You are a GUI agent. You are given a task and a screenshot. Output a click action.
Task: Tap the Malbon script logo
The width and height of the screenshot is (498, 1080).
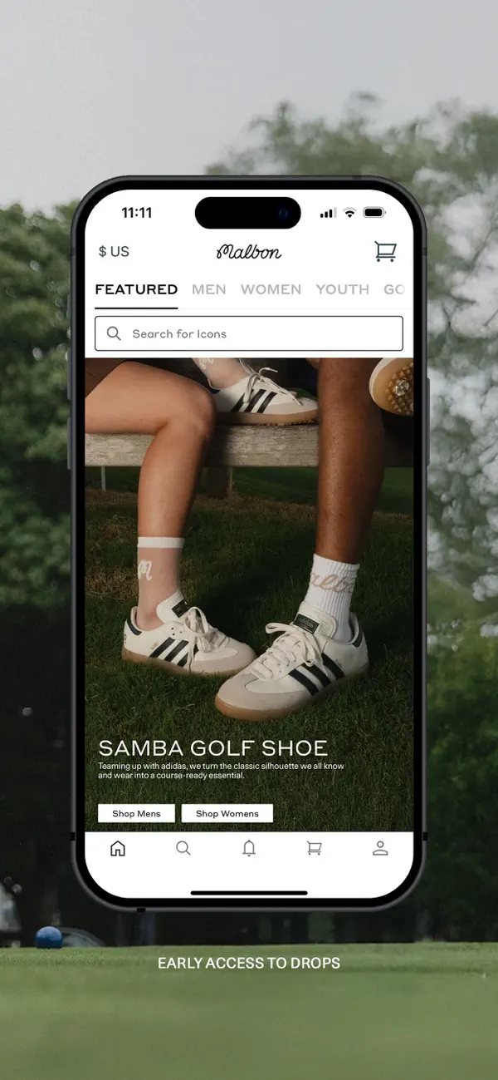point(249,251)
